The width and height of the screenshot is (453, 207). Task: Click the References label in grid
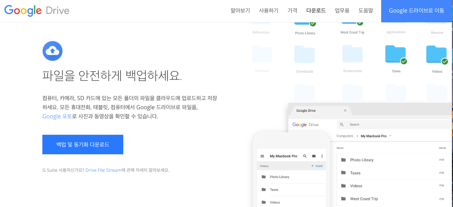(x=261, y=32)
